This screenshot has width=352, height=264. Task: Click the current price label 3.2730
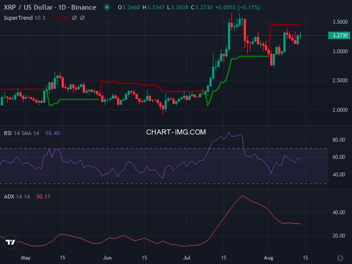pyautogui.click(x=340, y=36)
